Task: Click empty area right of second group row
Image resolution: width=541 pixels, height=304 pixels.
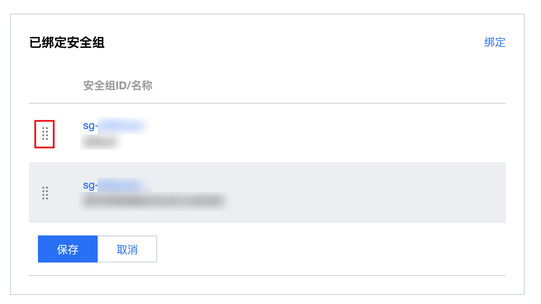Action: pos(366,193)
